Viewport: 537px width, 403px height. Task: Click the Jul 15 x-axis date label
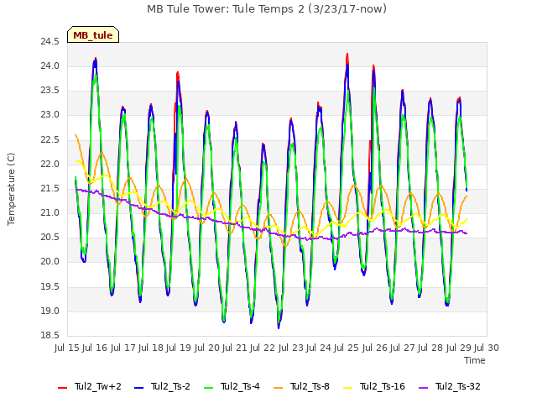pyautogui.click(x=67, y=348)
